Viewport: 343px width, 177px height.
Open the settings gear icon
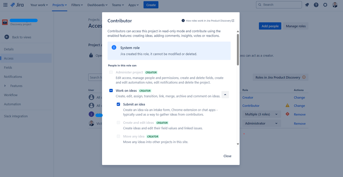click(325, 5)
